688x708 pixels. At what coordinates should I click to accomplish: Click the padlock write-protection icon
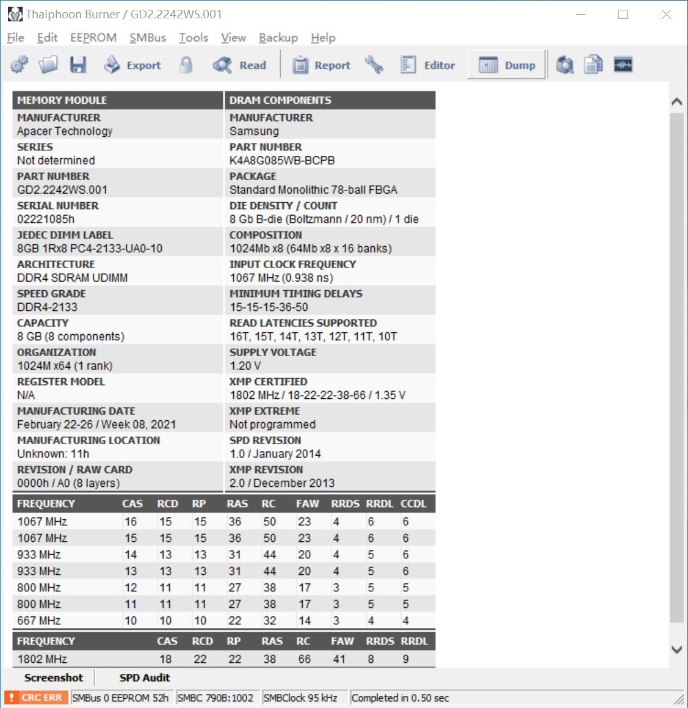click(186, 65)
